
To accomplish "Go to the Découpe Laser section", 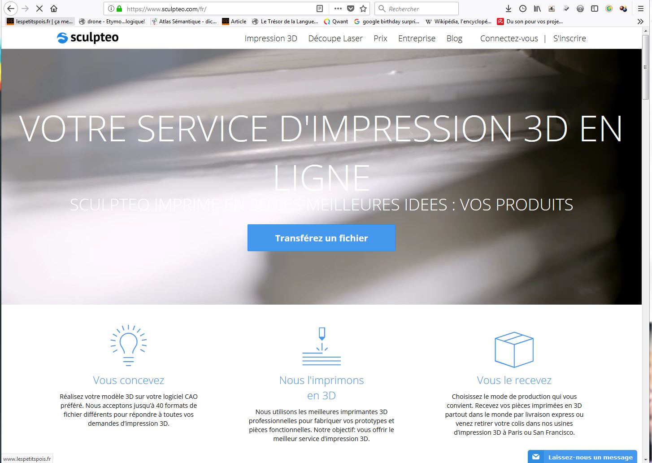I will tap(335, 39).
